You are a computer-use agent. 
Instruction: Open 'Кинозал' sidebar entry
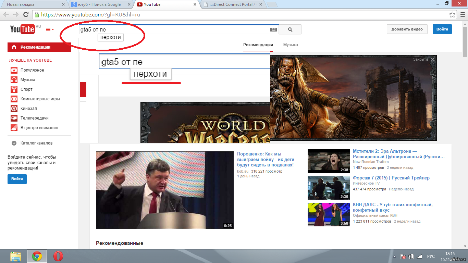click(29, 109)
